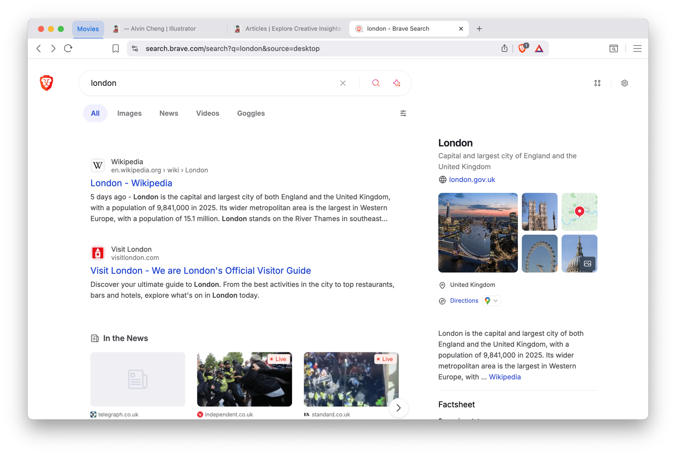Show next news stories with arrow
676x456 pixels.
pyautogui.click(x=398, y=408)
